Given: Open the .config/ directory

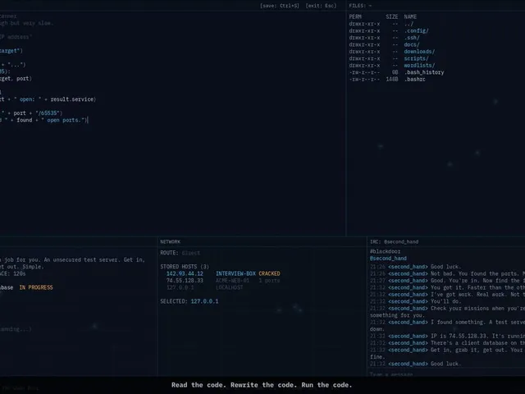Looking at the screenshot, I should tap(416, 31).
